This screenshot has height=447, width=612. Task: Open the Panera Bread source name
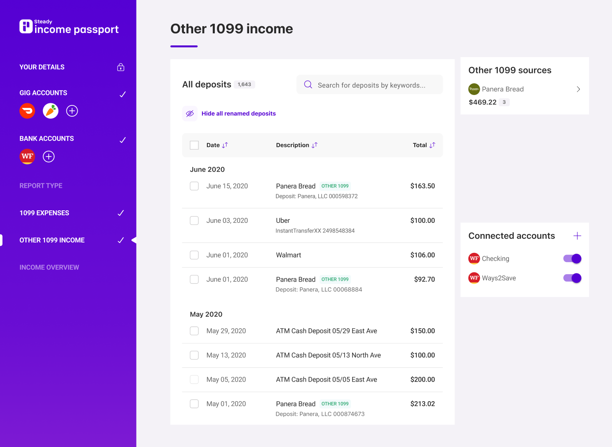click(x=503, y=89)
